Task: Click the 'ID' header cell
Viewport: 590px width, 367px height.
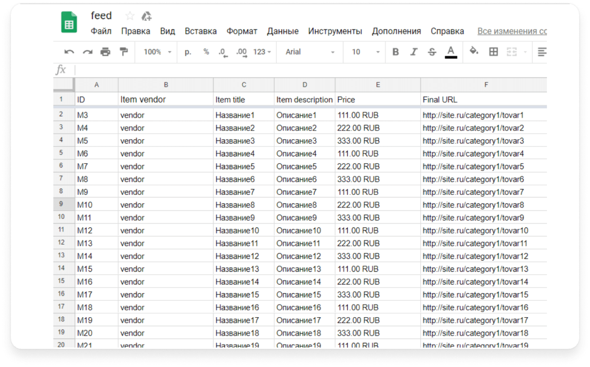Action: pos(96,99)
